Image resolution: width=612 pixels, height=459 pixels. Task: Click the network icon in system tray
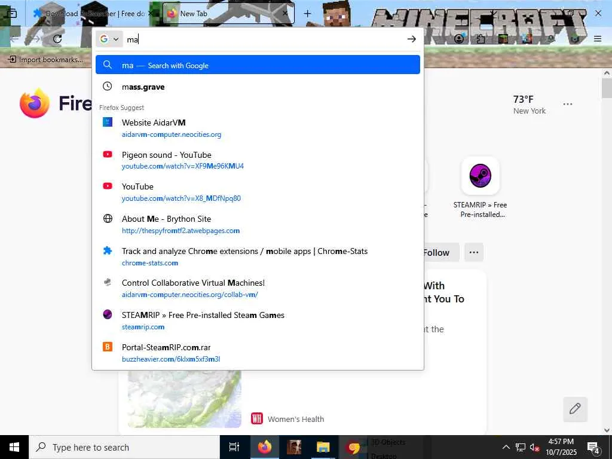point(521,447)
